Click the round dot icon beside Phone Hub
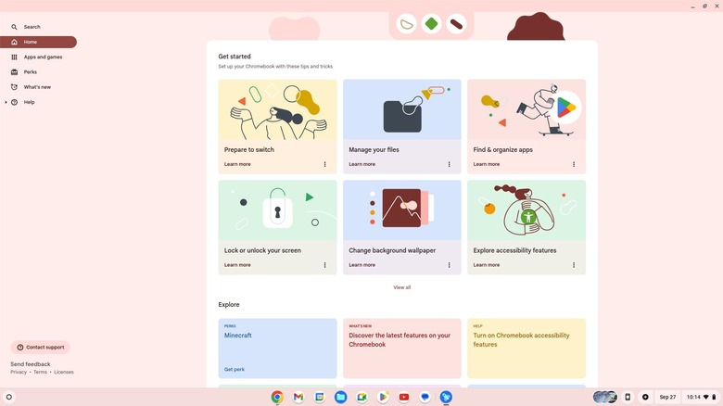 tap(645, 397)
